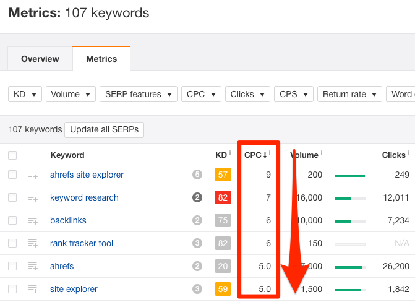415x302 pixels.
Task: Click the Update all SERPs button
Action: coord(105,130)
